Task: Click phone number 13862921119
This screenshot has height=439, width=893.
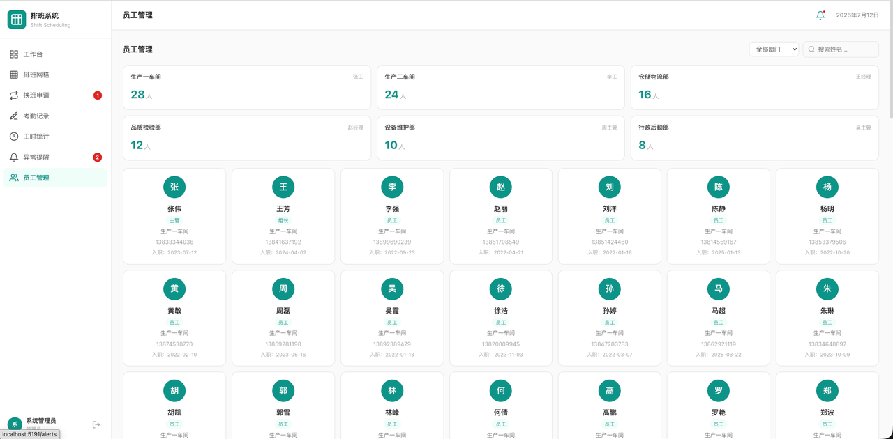Action: 719,344
